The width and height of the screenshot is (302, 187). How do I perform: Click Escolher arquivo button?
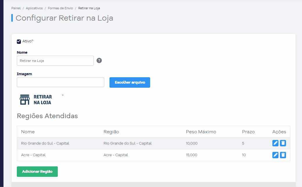tap(130, 82)
